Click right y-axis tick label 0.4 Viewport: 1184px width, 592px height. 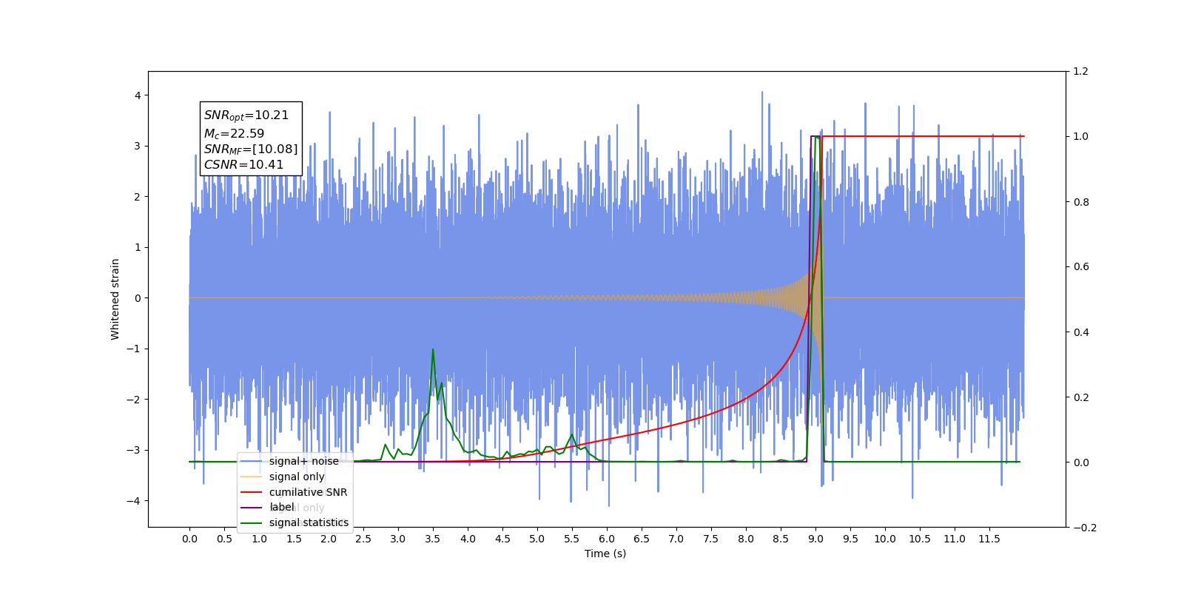(1080, 332)
